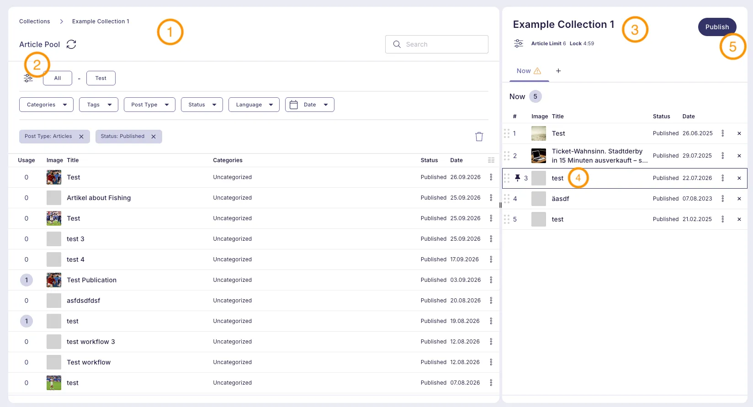
Task: Click the Usage column header
Action: [27, 160]
